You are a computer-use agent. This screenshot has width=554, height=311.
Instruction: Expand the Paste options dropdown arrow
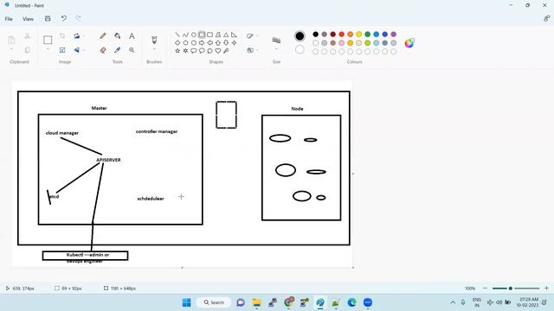(x=11, y=49)
